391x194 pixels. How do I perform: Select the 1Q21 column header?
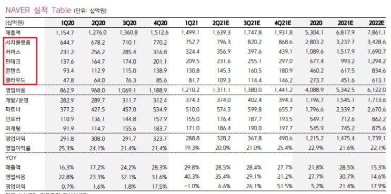tap(192, 23)
